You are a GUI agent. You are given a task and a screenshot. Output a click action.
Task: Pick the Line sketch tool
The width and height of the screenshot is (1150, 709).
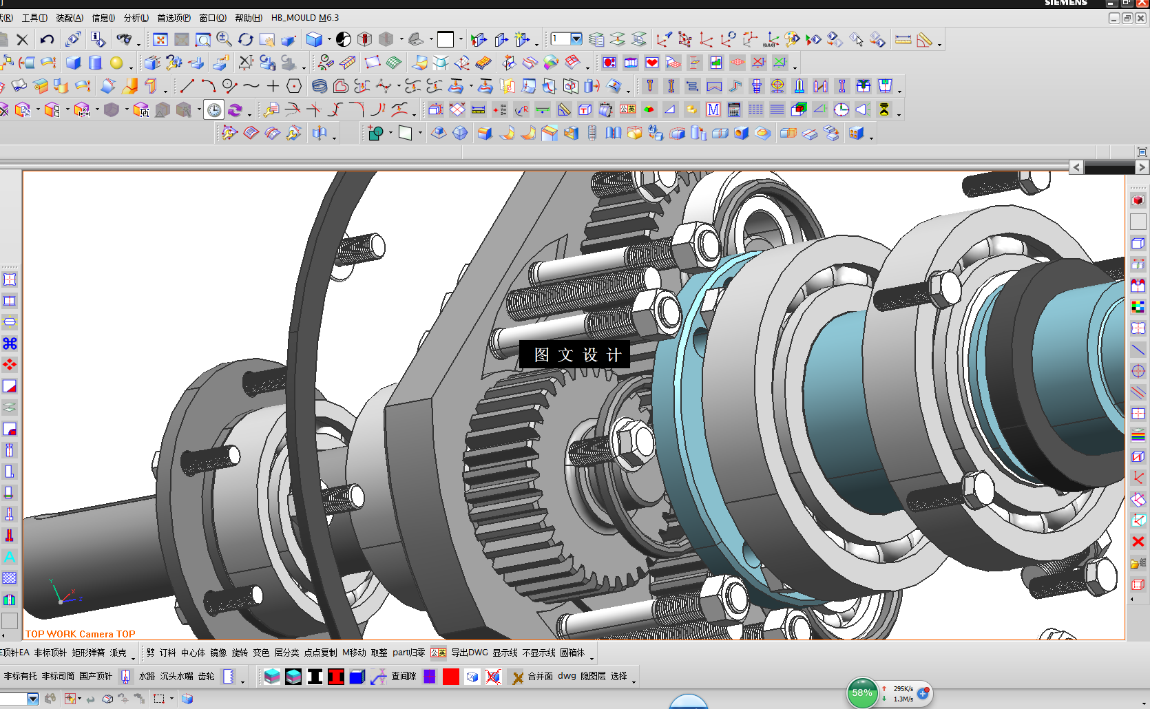(187, 86)
